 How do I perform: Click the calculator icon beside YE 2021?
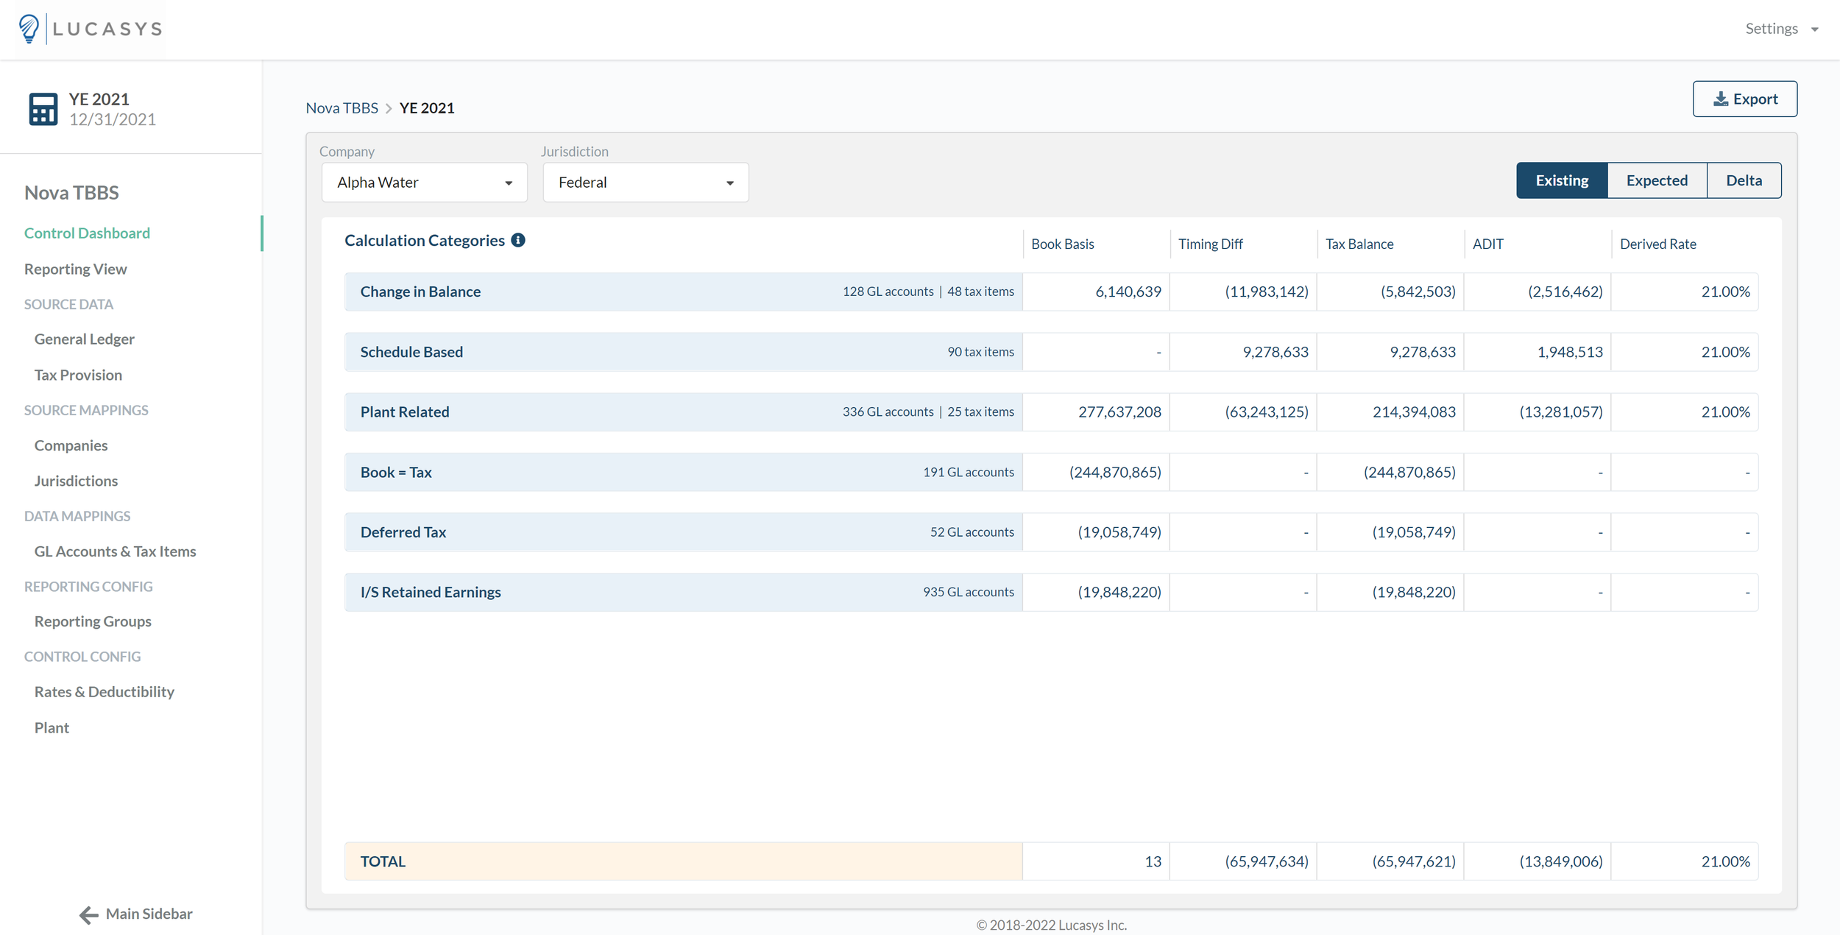click(x=42, y=107)
